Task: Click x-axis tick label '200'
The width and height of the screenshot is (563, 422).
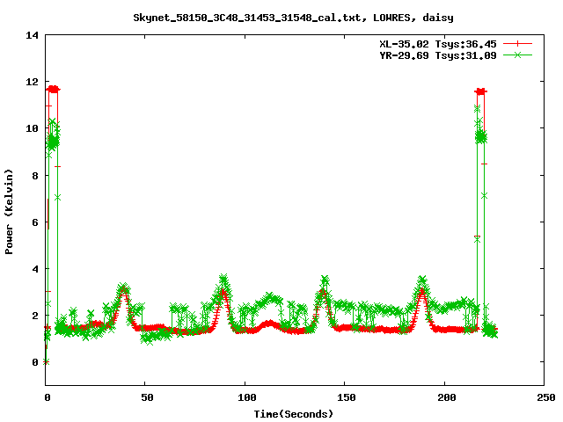Action: [x=446, y=397]
